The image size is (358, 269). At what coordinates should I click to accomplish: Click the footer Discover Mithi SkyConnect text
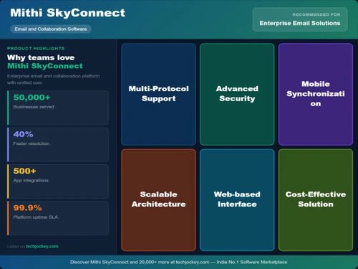(179, 262)
